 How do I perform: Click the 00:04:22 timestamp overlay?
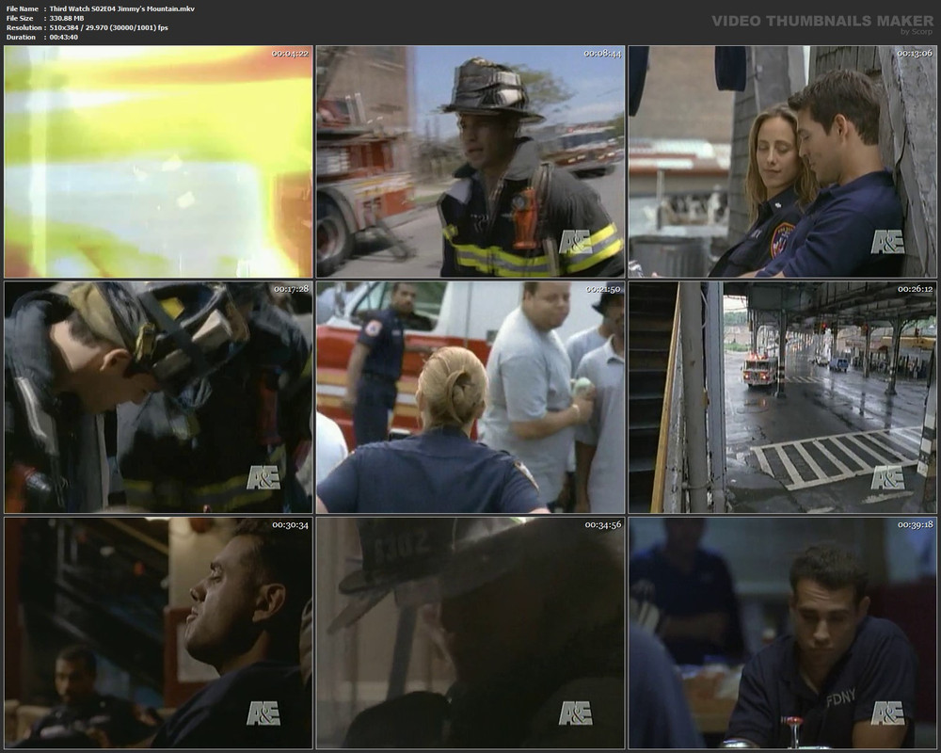coord(290,54)
